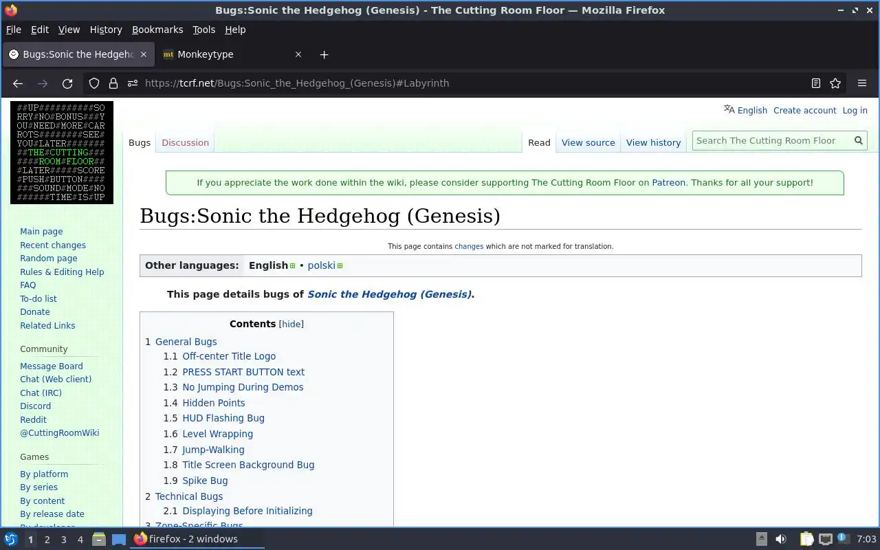Click the network icon in the system tray
This screenshot has height=550, width=880.
[826, 539]
